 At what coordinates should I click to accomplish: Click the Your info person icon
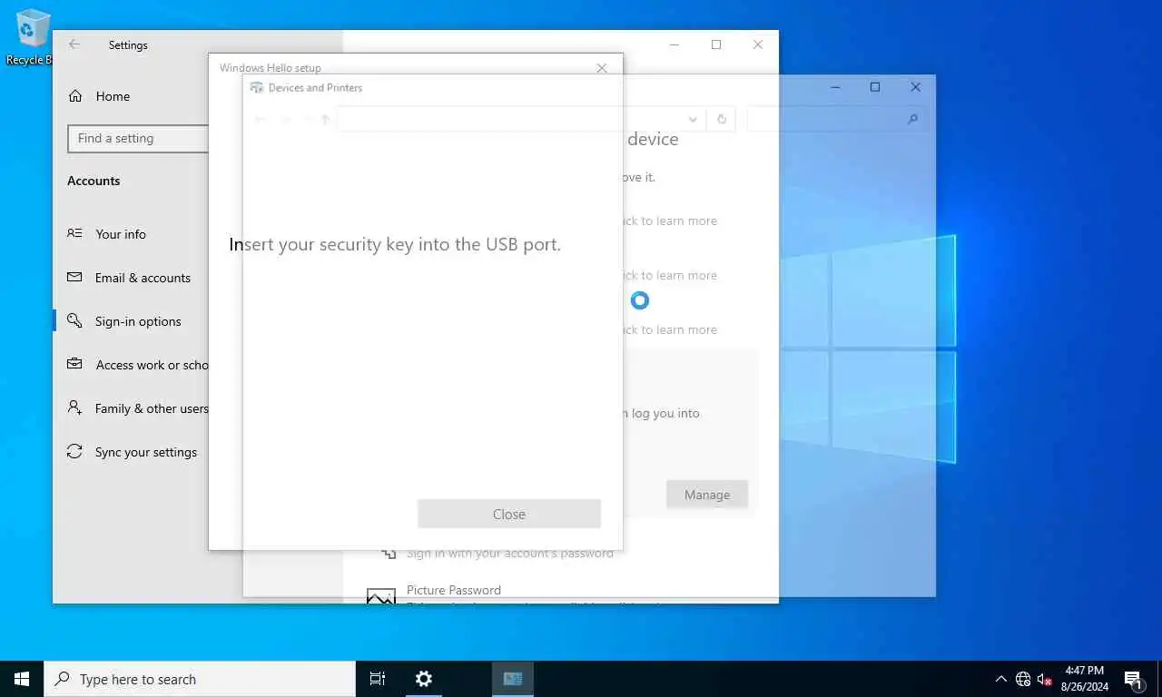tap(74, 233)
